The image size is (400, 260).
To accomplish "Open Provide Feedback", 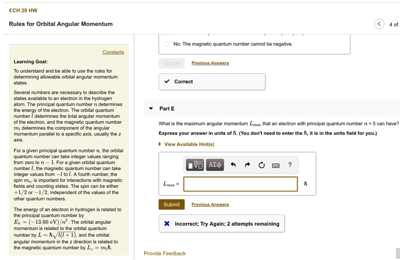I will [x=164, y=253].
